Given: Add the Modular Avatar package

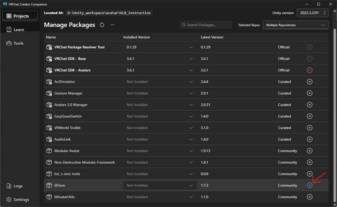Looking at the screenshot, I should [309, 151].
